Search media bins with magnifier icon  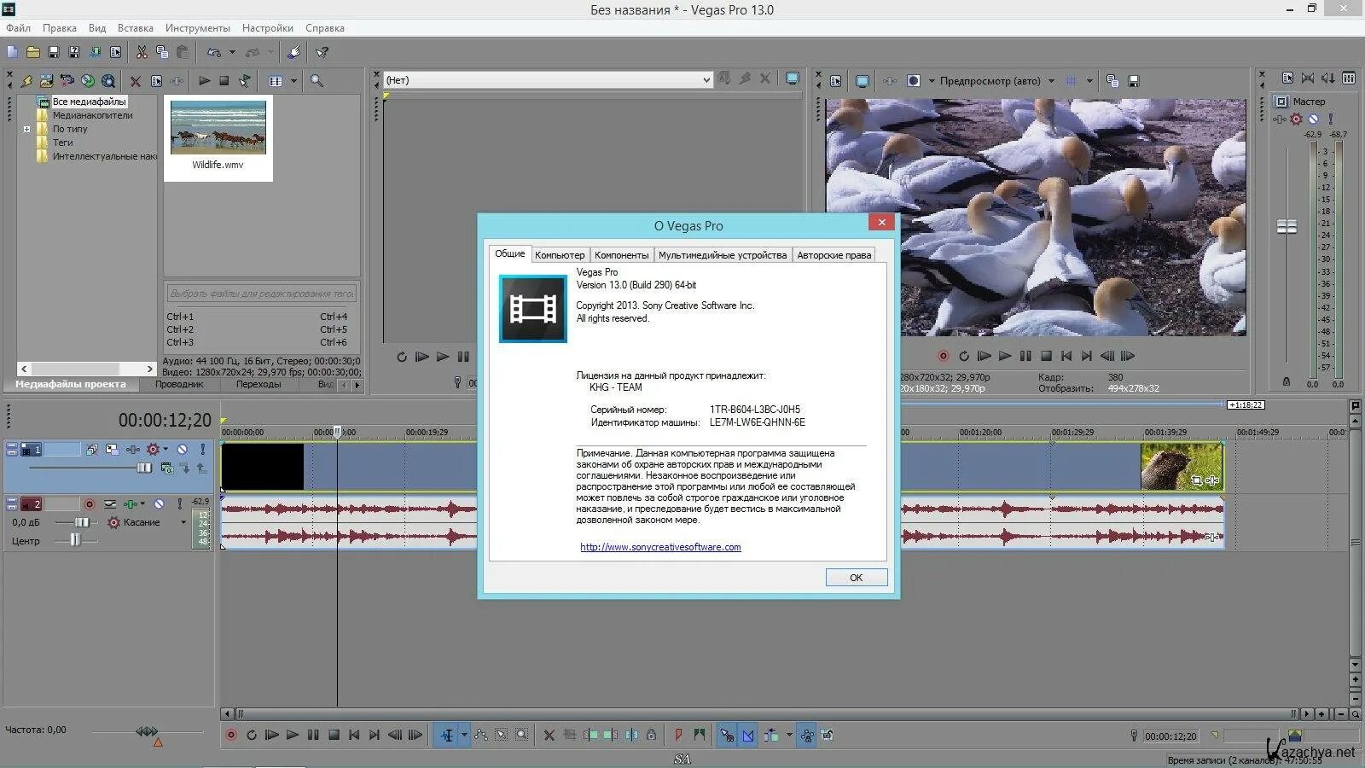(317, 81)
